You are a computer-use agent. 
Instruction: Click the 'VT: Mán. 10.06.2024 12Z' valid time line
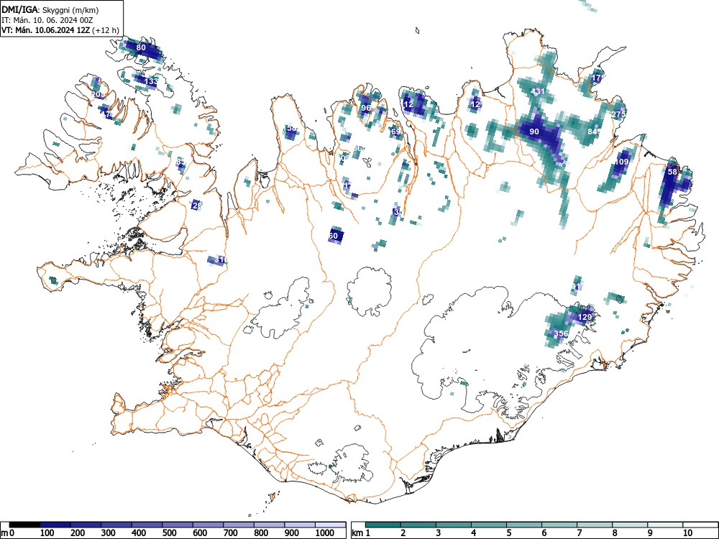point(60,30)
